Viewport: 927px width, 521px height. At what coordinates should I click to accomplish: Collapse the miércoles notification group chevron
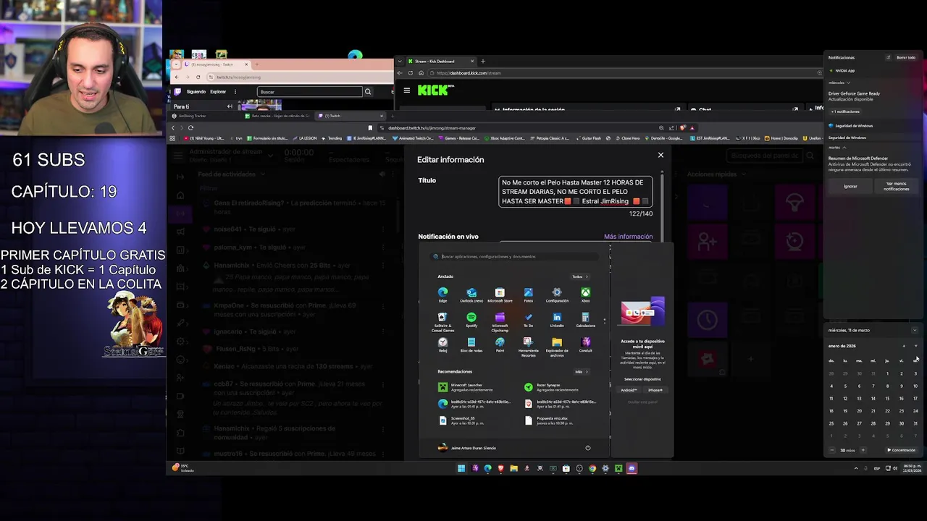(848, 82)
